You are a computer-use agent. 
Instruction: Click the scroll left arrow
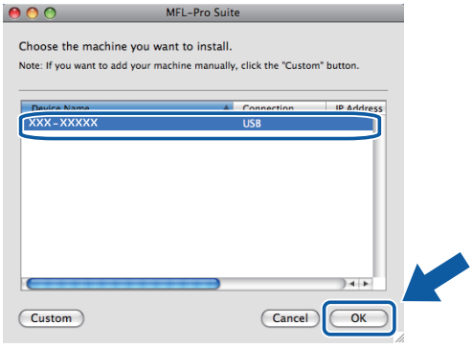[352, 284]
